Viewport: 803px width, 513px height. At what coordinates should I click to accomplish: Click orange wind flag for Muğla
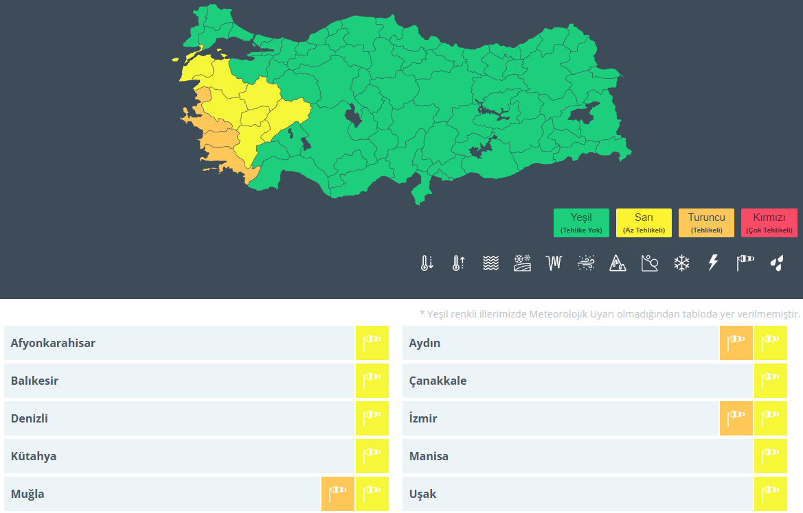(338, 494)
